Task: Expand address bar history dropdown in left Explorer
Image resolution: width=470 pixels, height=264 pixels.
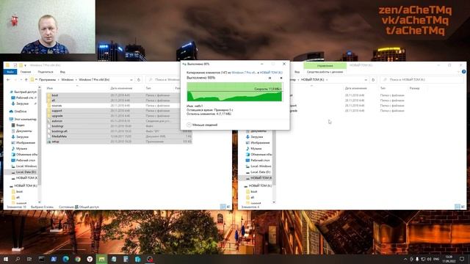Action: [x=131, y=80]
